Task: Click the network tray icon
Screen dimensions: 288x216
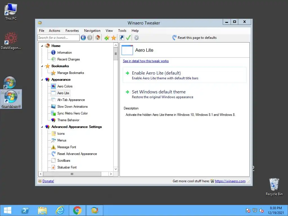Action: click(x=255, y=210)
